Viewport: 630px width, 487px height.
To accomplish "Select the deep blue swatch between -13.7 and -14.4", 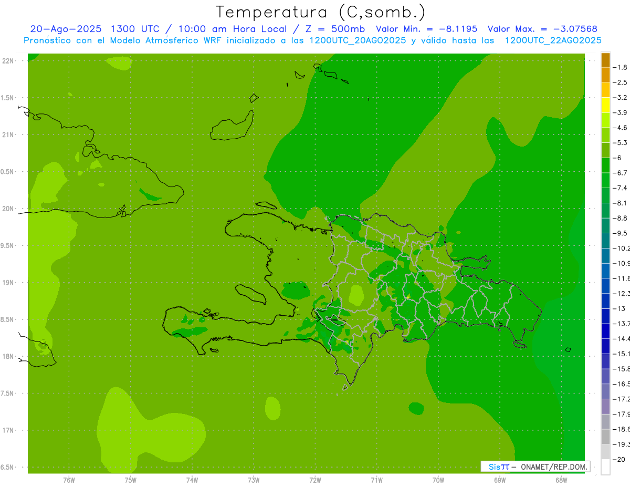I will [x=605, y=331].
